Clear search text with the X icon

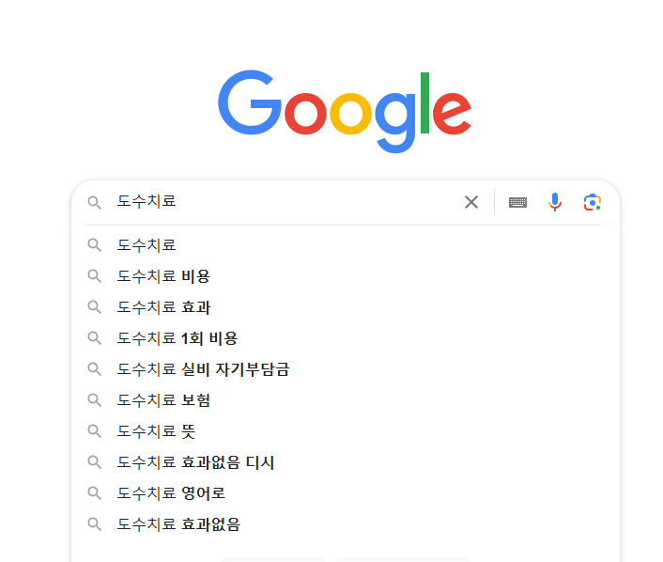click(x=471, y=202)
